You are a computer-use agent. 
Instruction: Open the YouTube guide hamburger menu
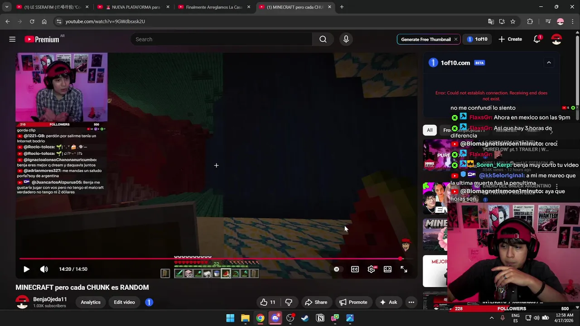coord(12,39)
